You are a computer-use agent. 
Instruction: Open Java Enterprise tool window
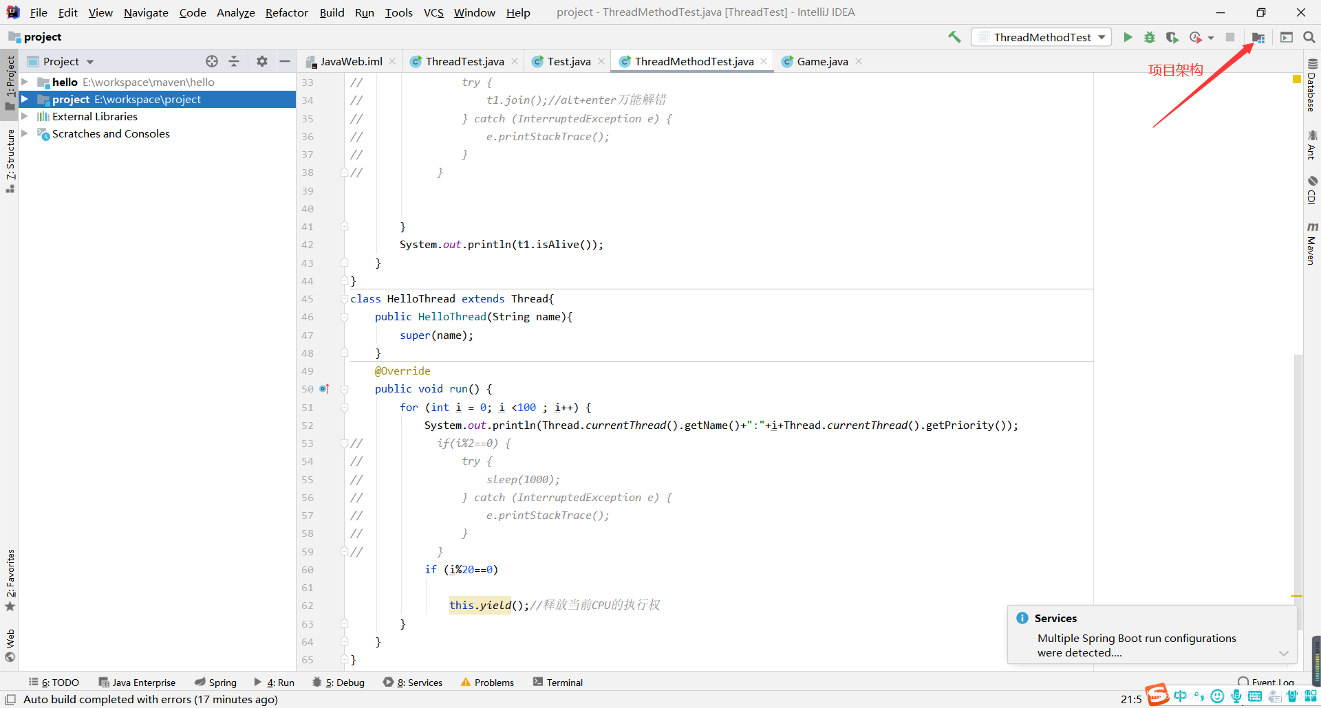coord(137,683)
